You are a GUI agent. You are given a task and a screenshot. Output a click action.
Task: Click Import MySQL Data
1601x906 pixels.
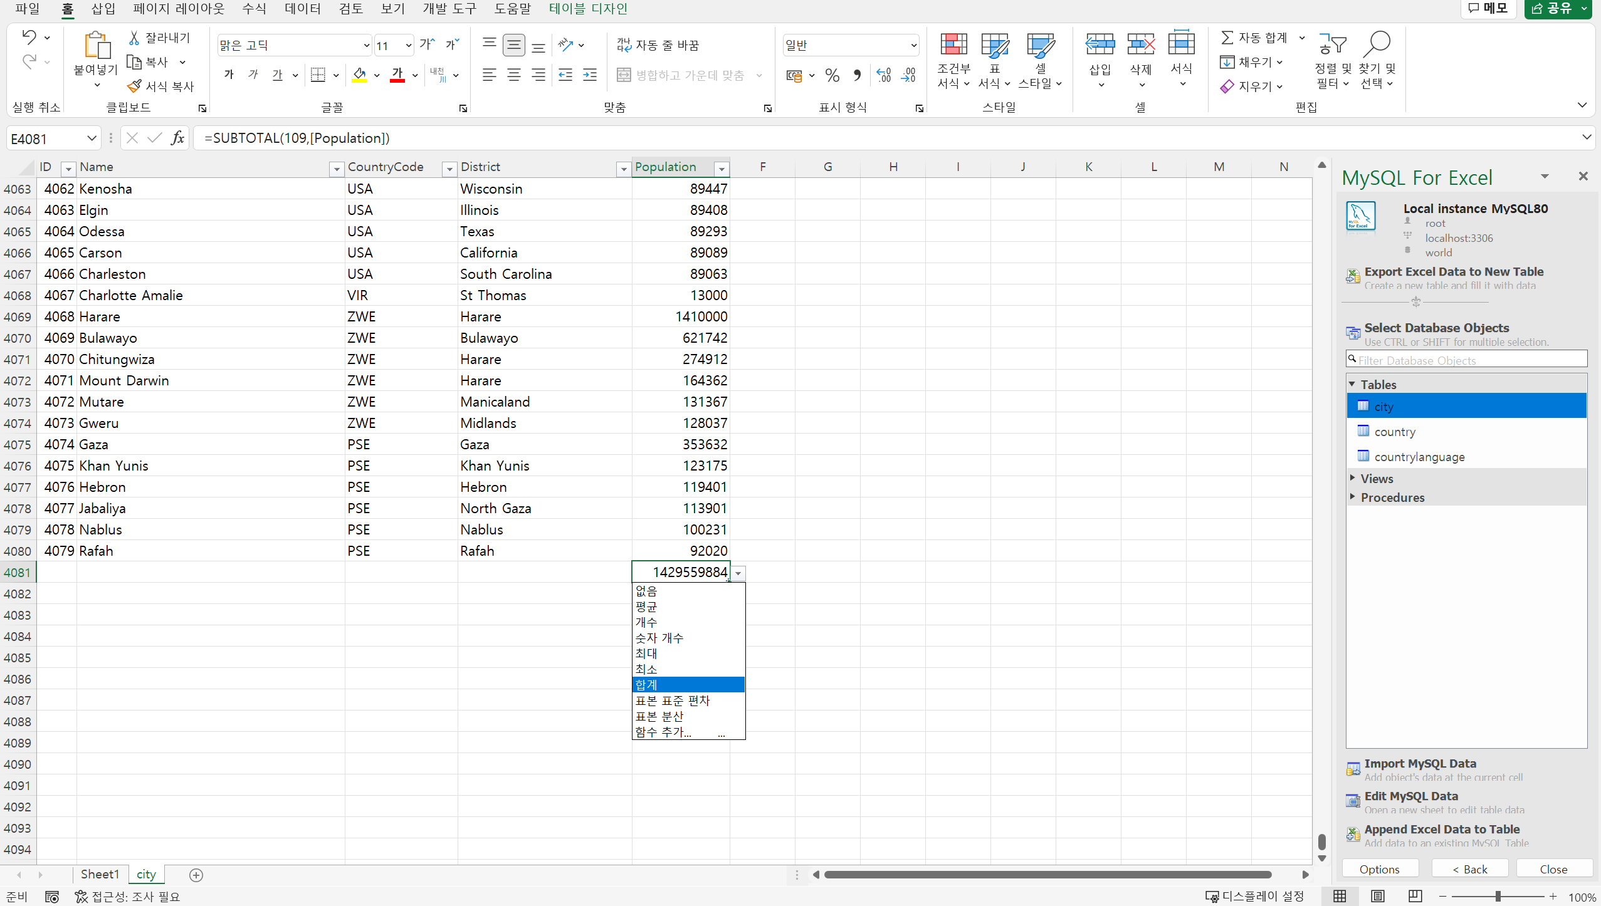pos(1420,764)
